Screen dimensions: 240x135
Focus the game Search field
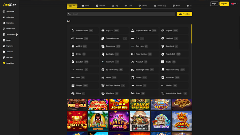click(121, 14)
